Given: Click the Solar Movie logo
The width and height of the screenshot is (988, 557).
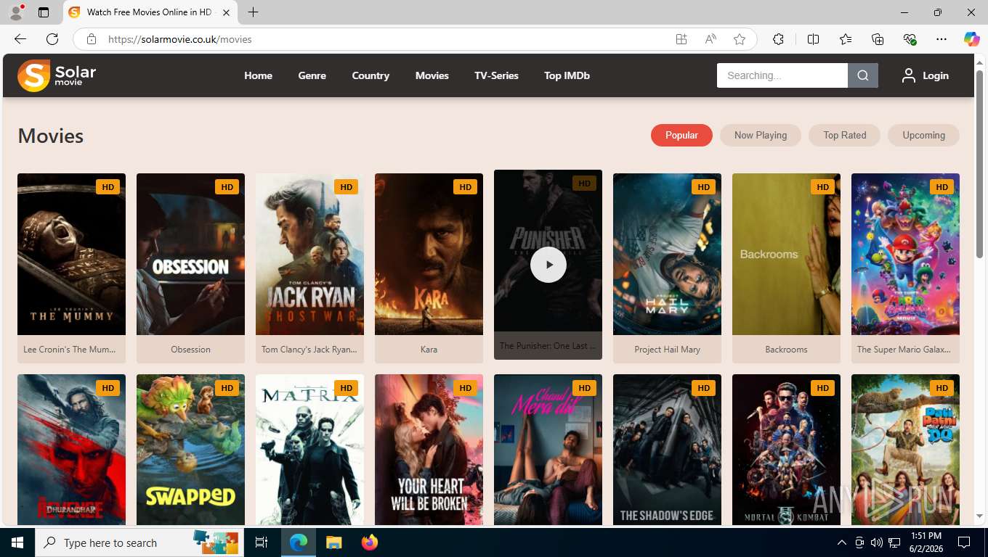Looking at the screenshot, I should click(57, 75).
